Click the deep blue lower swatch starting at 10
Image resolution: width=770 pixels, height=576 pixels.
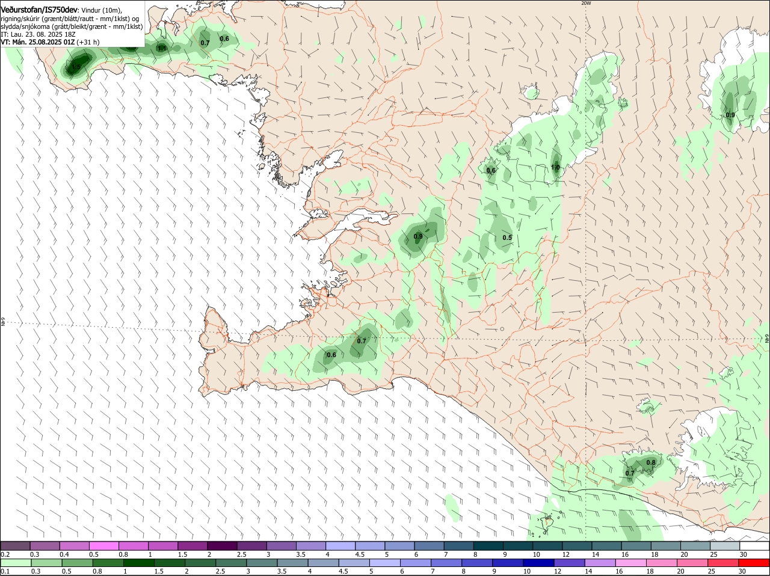click(x=538, y=563)
